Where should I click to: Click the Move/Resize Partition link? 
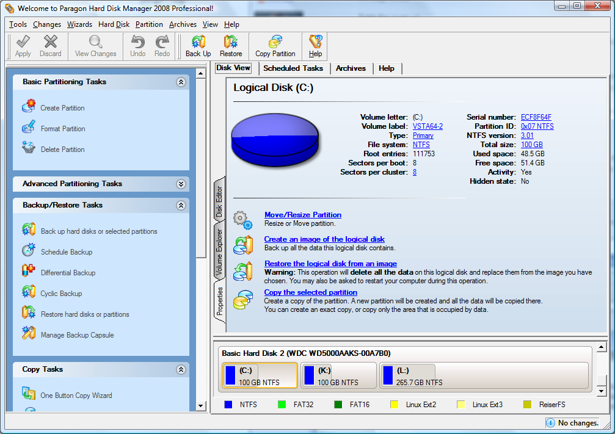[x=302, y=215]
